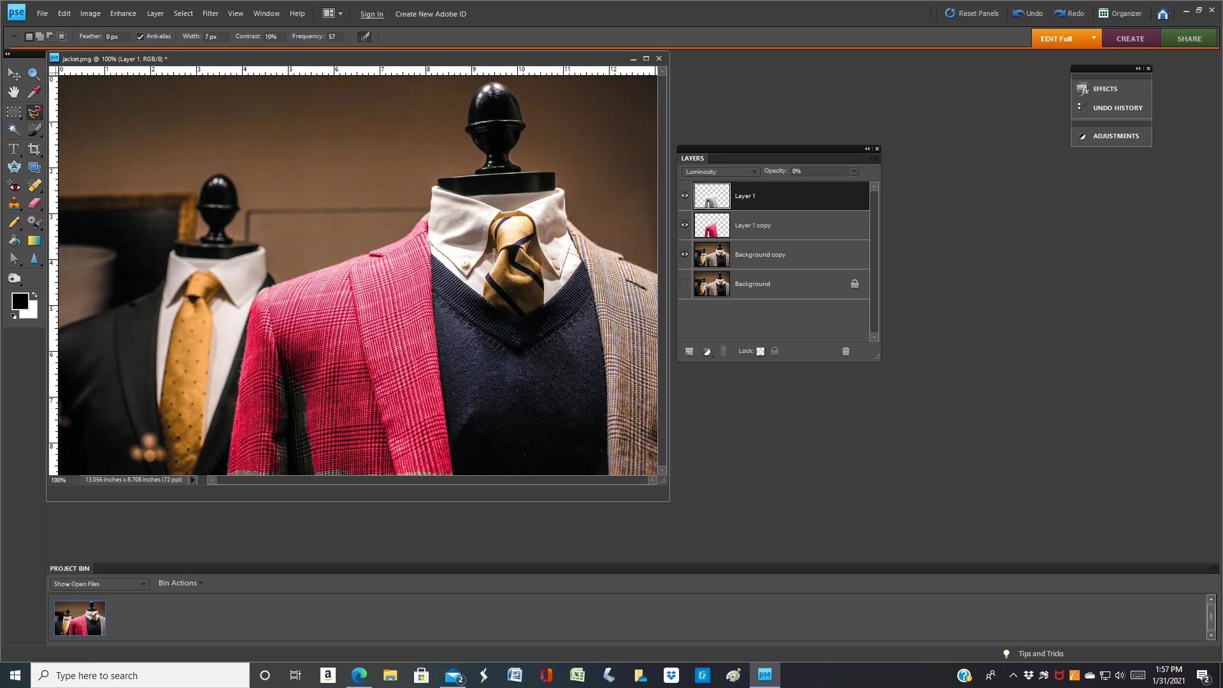Select the Paint Bucket tool
This screenshot has width=1223, height=688.
coord(13,241)
